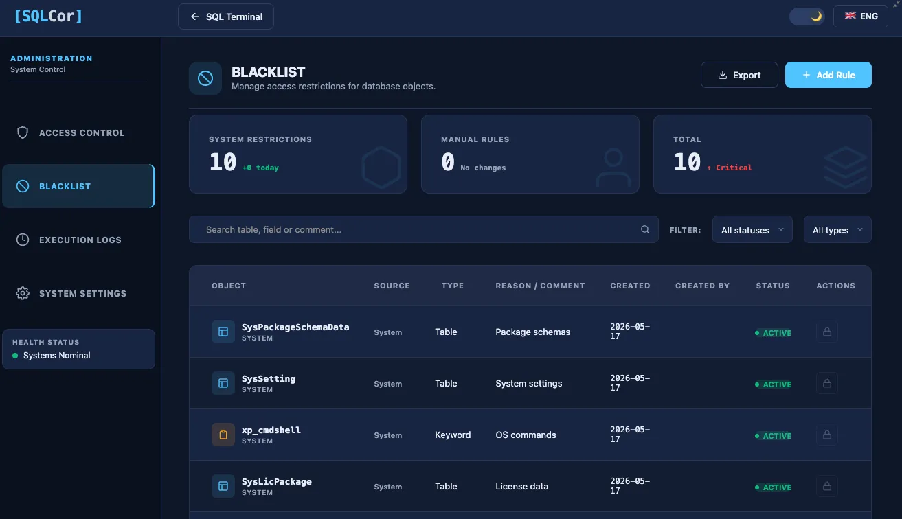Image resolution: width=902 pixels, height=519 pixels.
Task: Focus the search table, field or comment box
Action: (422, 229)
